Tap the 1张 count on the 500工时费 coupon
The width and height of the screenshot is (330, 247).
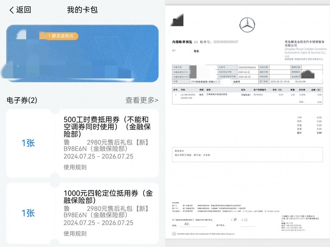[28, 143]
